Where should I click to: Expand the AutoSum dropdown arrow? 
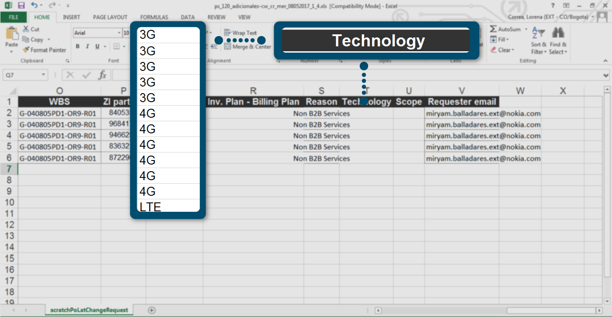click(526, 29)
